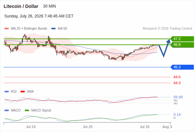
Task: Click the green MACD Signal legend swatch
Action: (27, 111)
